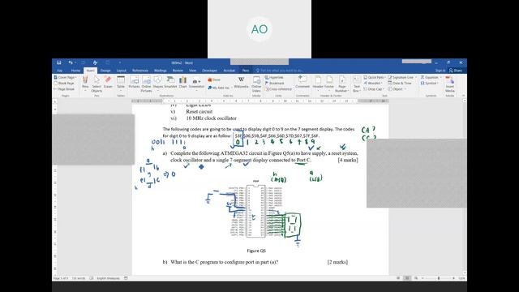Open the Header dropdown
Screen dimensions: 519x292
(318, 83)
